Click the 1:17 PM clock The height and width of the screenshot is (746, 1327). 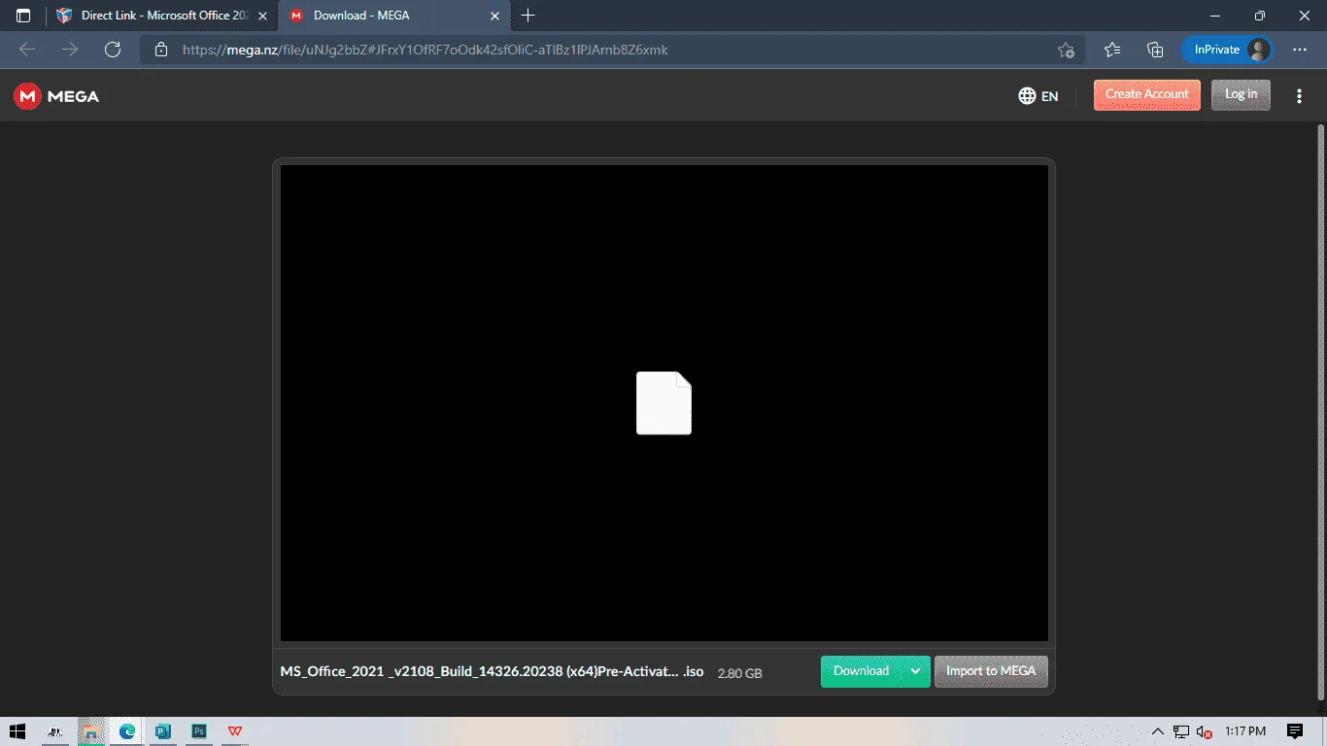[x=1245, y=731]
